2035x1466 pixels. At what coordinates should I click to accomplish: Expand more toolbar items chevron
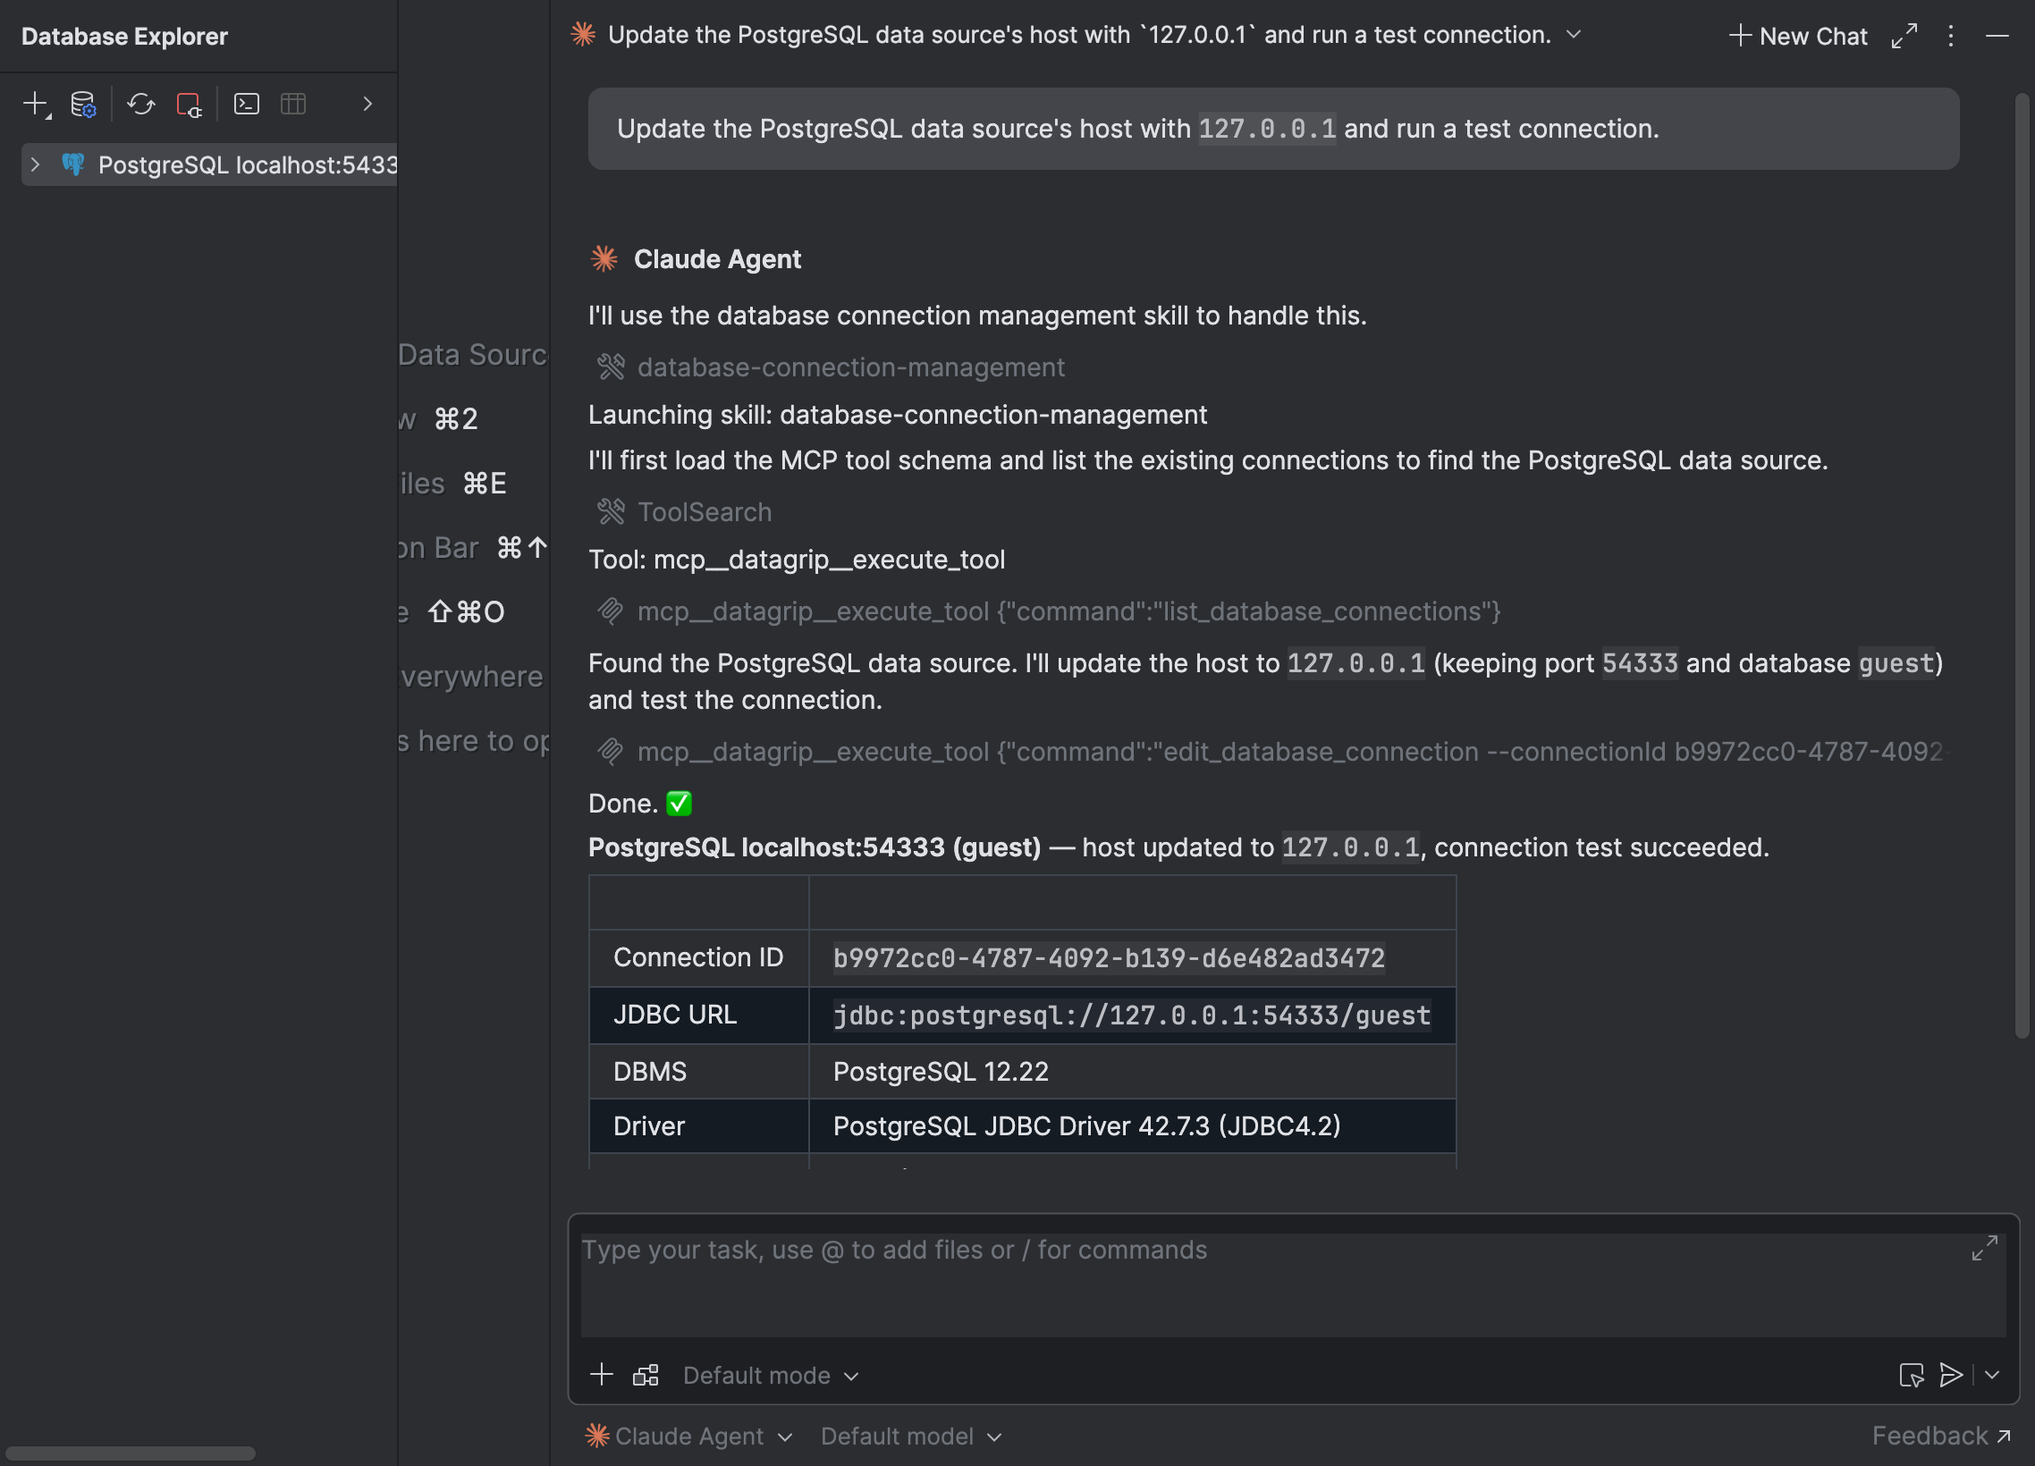tap(367, 104)
